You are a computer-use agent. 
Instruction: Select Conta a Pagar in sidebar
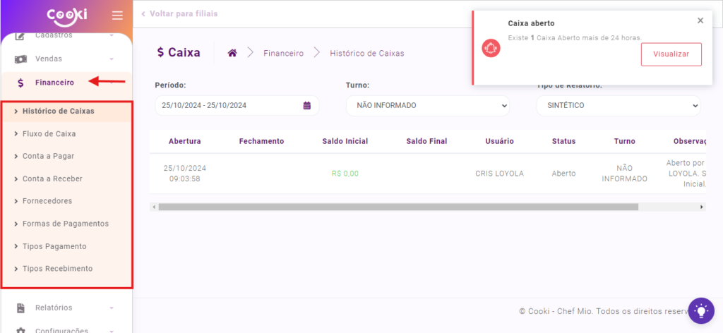click(x=48, y=156)
